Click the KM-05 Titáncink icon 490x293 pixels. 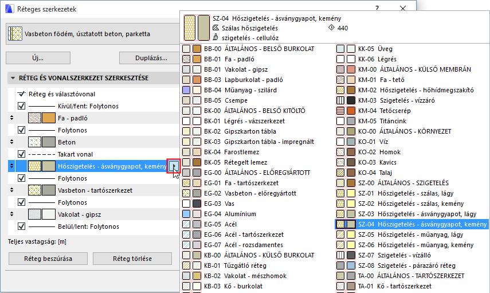click(346, 121)
